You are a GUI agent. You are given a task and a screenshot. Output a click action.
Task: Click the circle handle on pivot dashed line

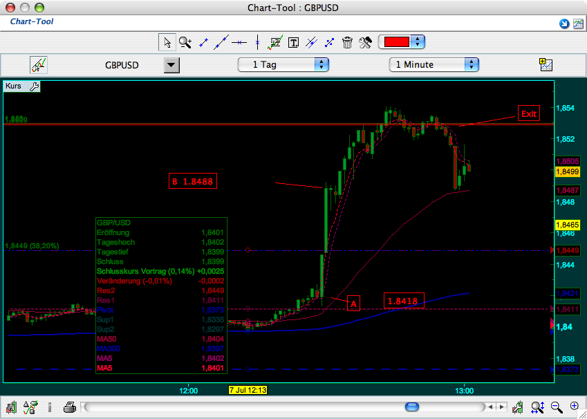pos(248,370)
